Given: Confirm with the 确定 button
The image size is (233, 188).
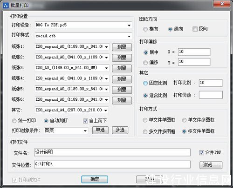Looking at the screenshot, I should (95, 179).
